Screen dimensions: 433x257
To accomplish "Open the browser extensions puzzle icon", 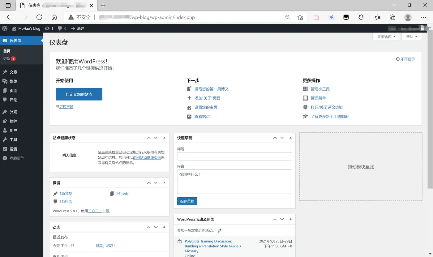I will coord(361,17).
